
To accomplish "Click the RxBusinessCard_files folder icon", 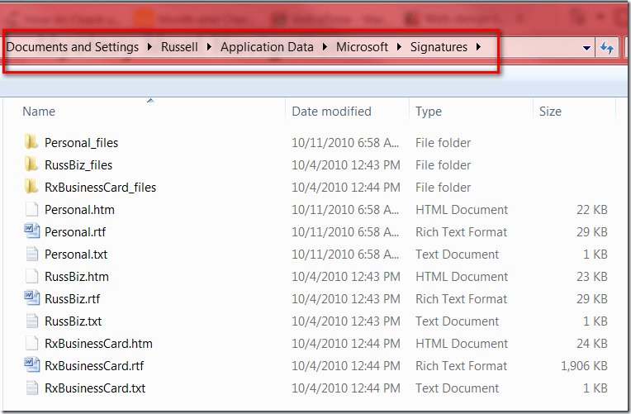I will [x=31, y=187].
